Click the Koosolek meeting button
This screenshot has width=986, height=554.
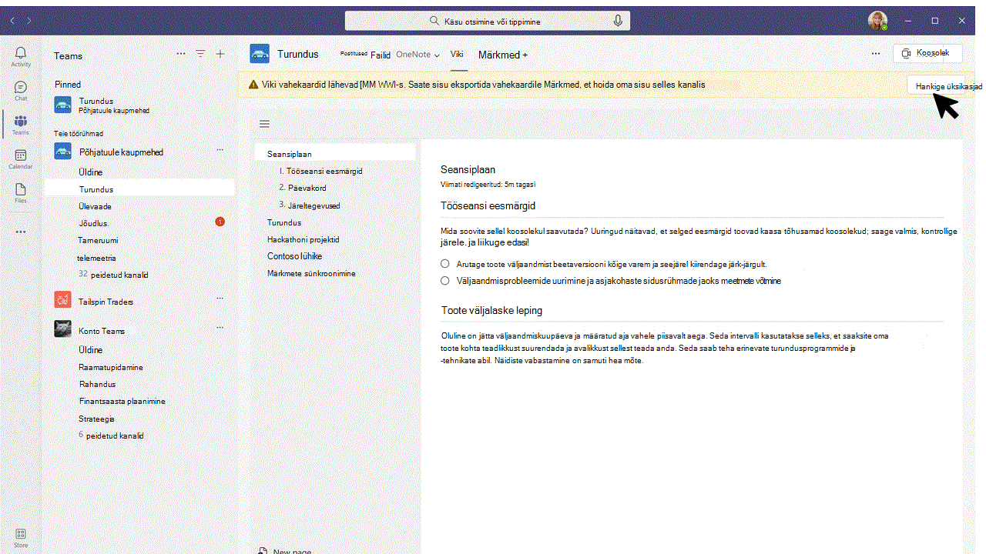pos(928,53)
